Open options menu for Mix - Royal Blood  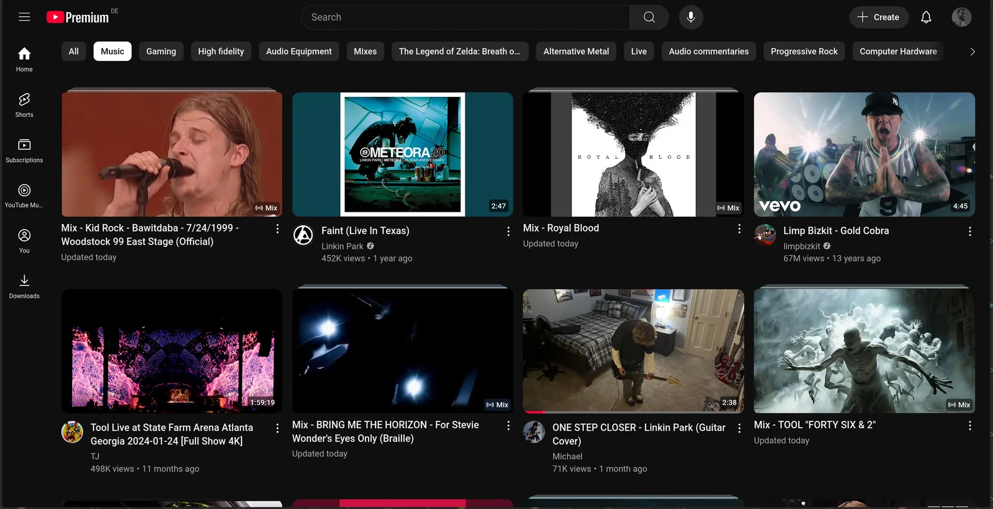739,229
